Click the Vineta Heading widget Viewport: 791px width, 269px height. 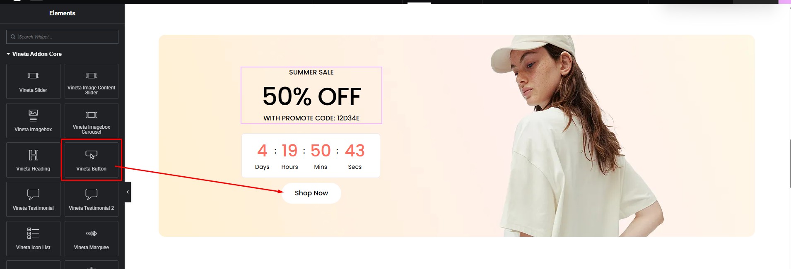pyautogui.click(x=33, y=160)
